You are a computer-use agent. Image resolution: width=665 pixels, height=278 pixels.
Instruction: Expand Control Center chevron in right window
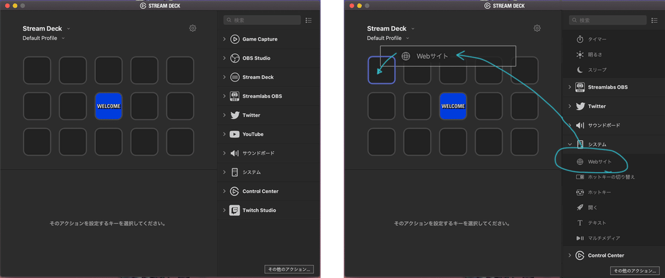coord(570,255)
